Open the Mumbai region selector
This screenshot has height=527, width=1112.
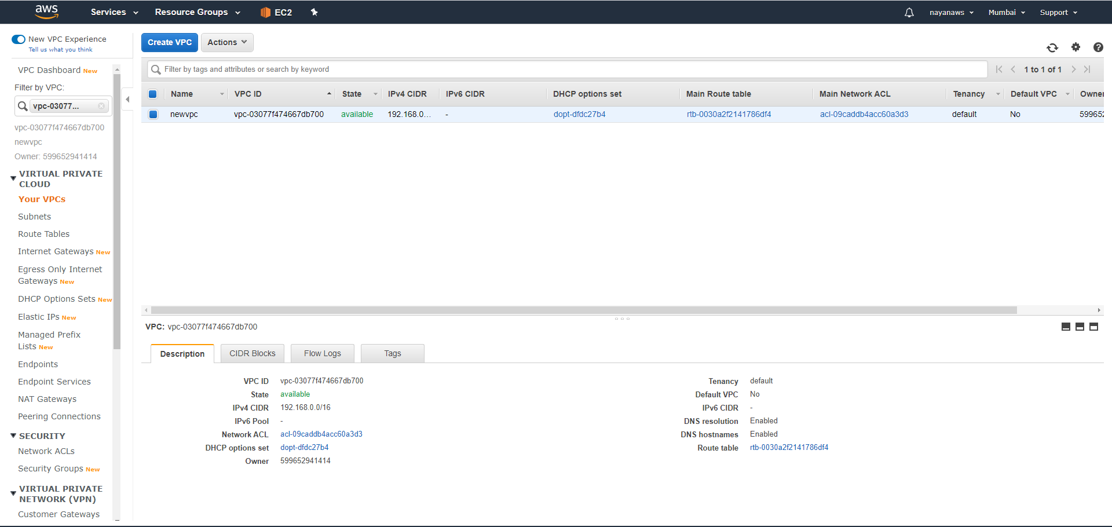pyautogui.click(x=1006, y=12)
